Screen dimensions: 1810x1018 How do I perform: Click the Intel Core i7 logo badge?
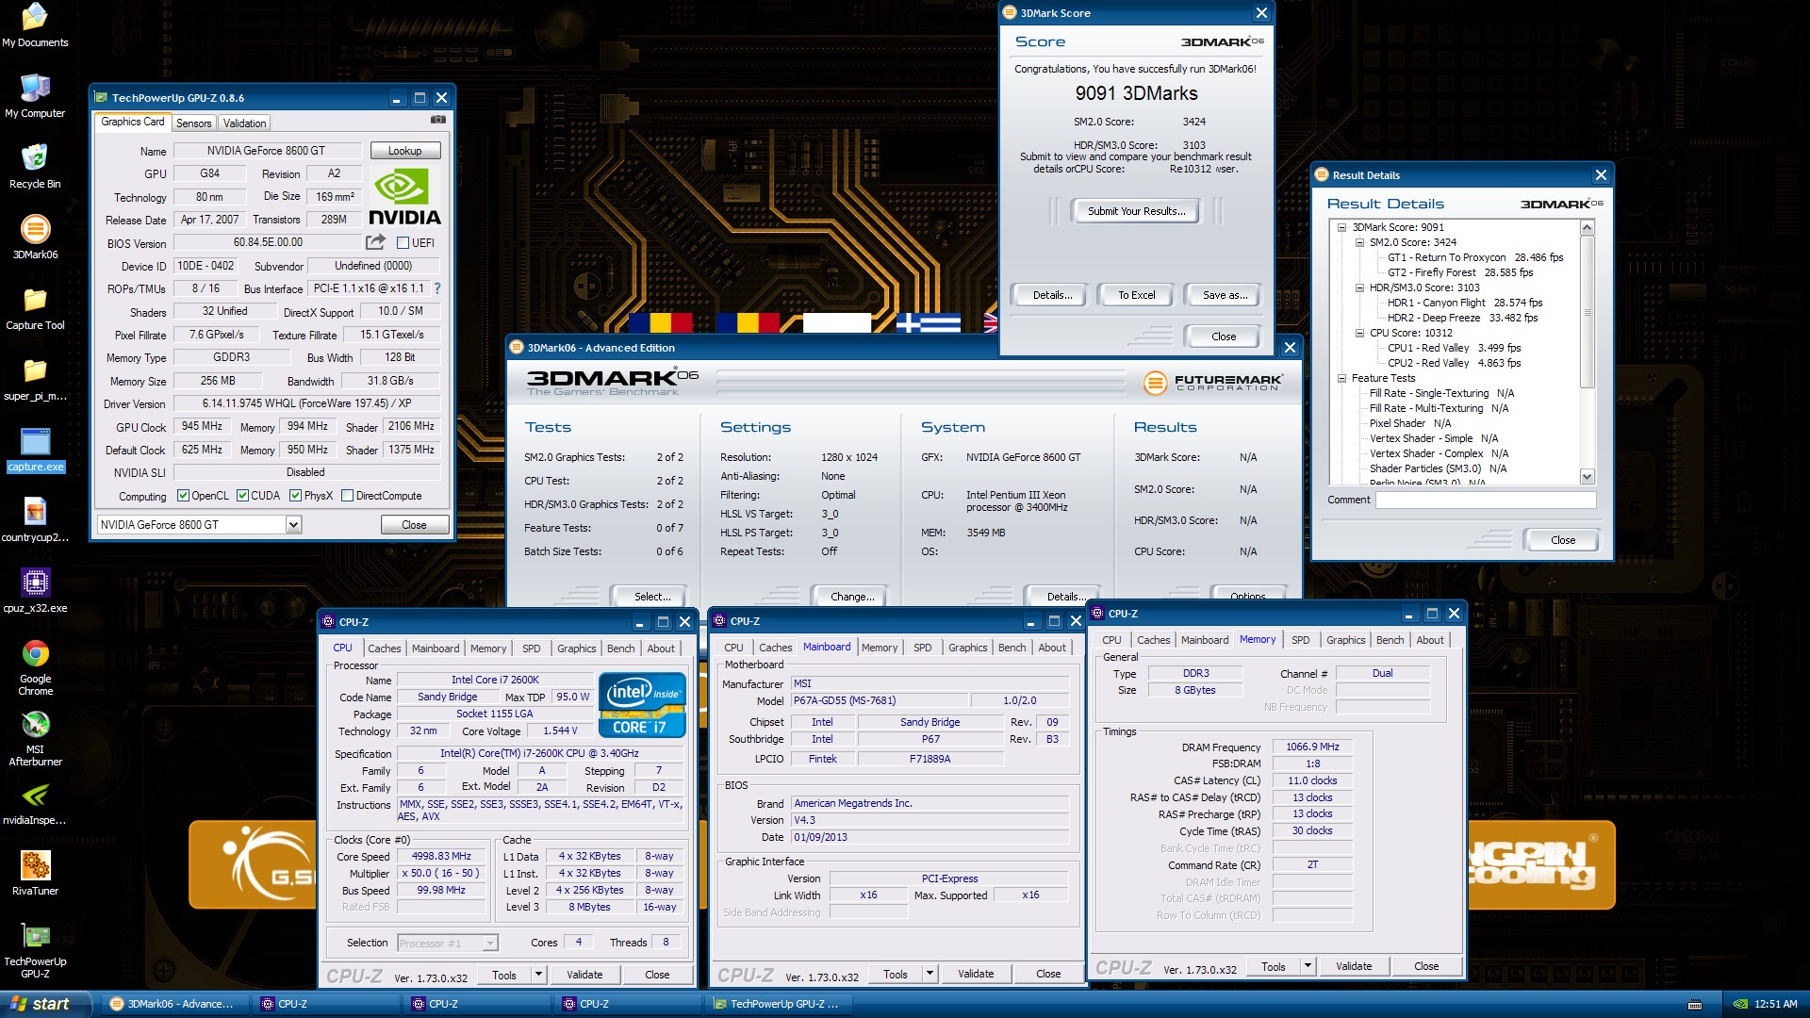[x=642, y=705]
